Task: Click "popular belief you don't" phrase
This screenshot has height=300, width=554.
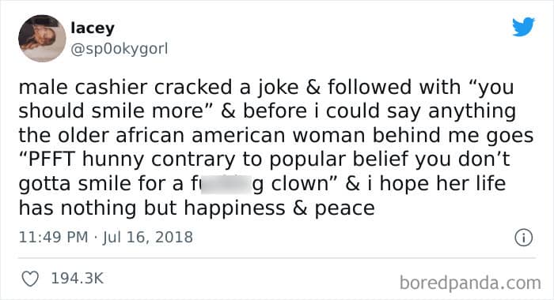Action: 389,159
